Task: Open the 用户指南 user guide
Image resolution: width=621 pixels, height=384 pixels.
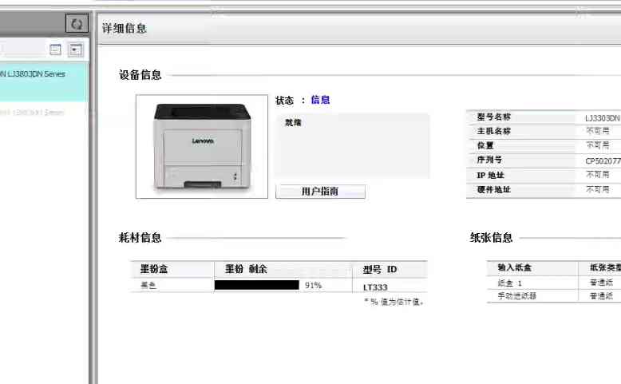Action: tap(320, 192)
